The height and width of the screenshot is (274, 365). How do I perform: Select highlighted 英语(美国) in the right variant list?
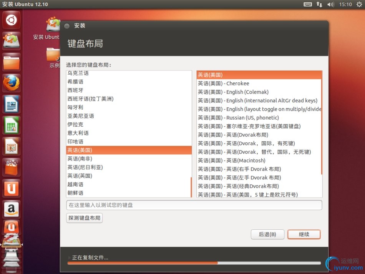click(259, 75)
